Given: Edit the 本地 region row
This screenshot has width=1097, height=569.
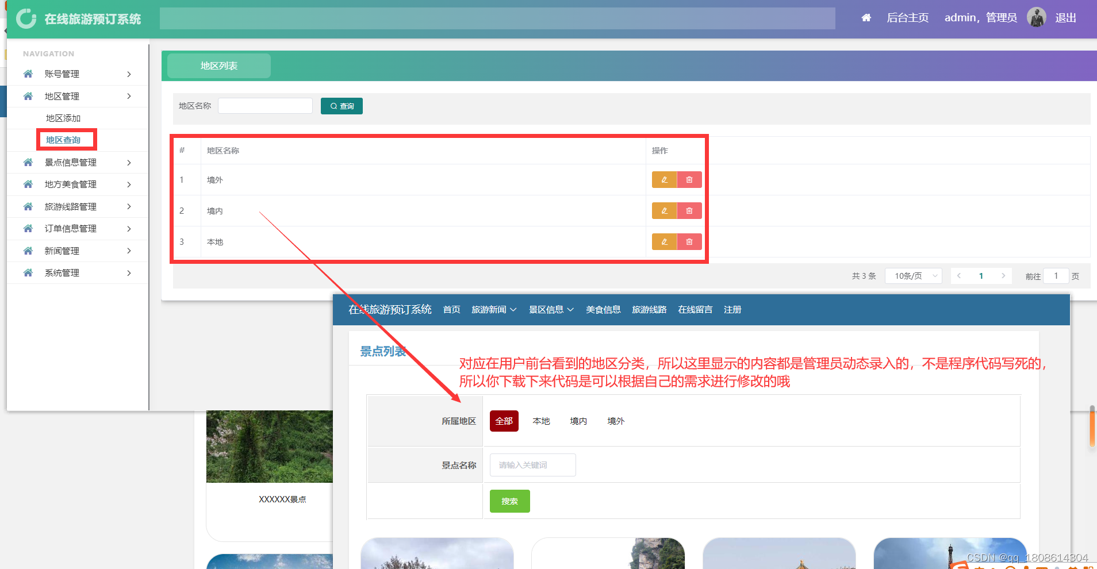Looking at the screenshot, I should [664, 242].
